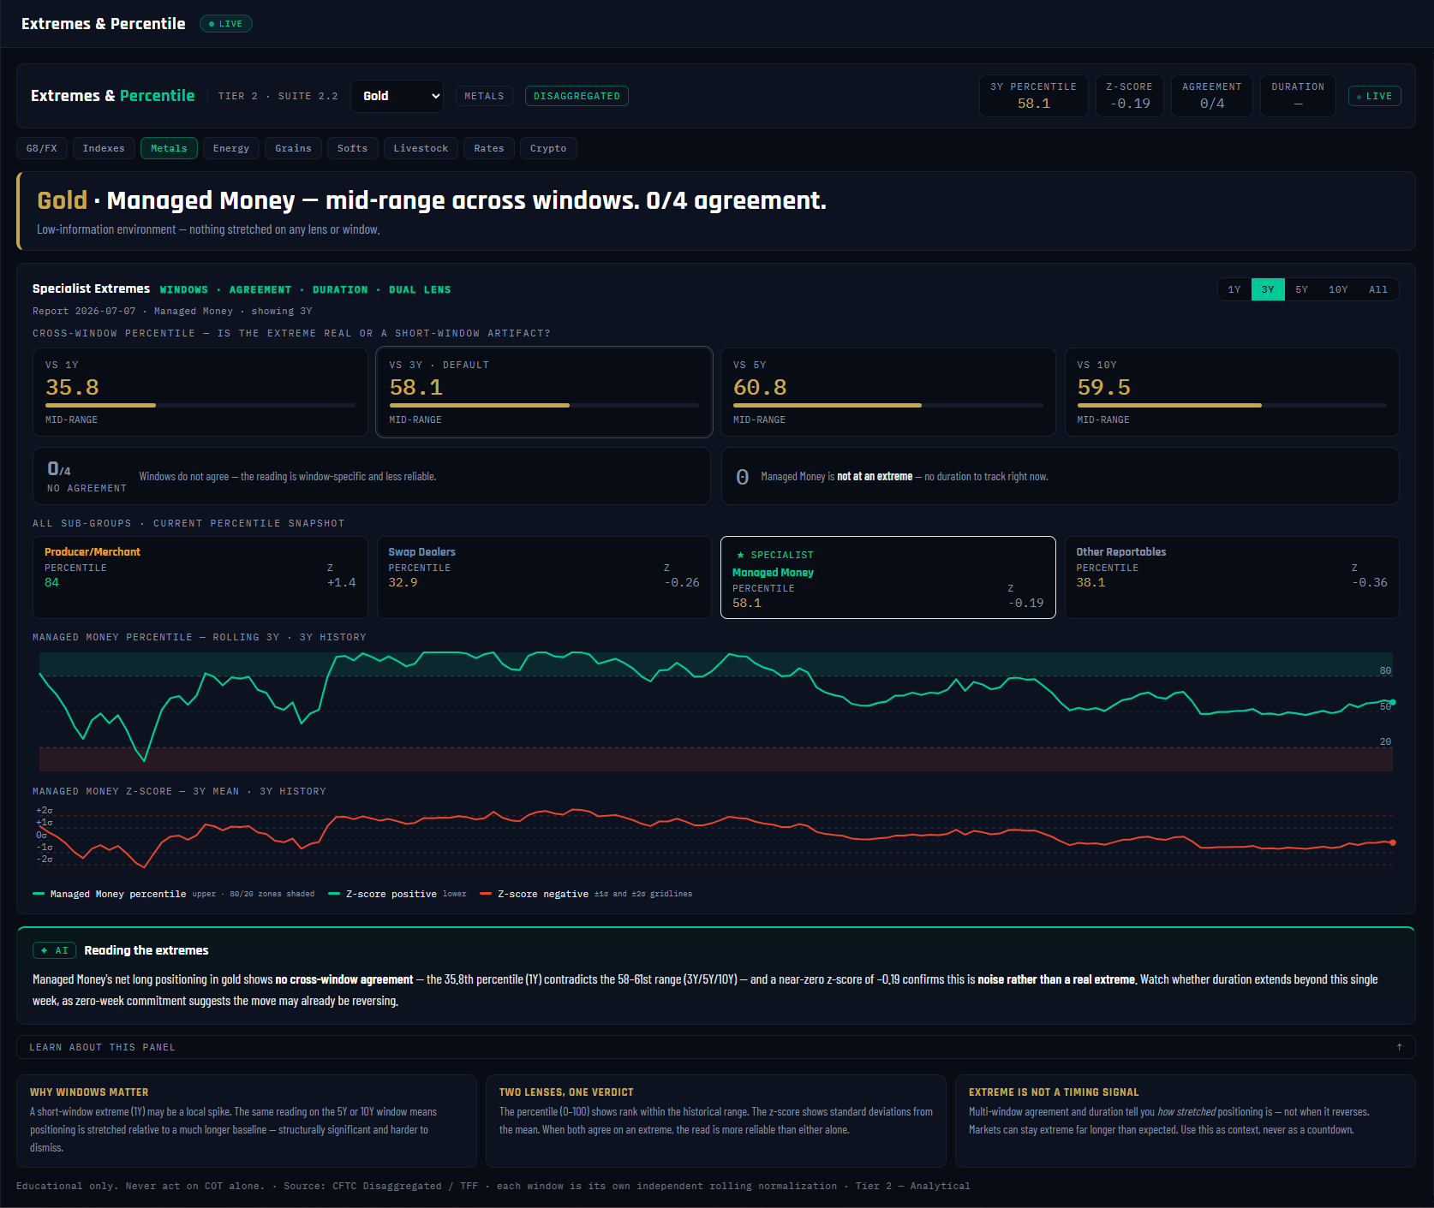Click the LIVE badge beside page title
The height and width of the screenshot is (1208, 1434).
pyautogui.click(x=226, y=24)
